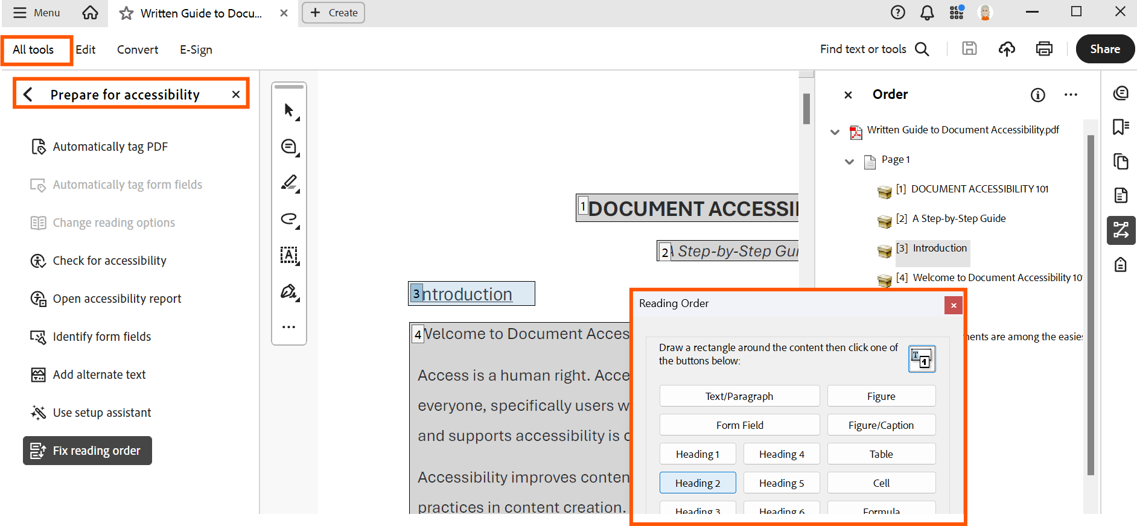Print the document using printer icon

pyautogui.click(x=1044, y=49)
